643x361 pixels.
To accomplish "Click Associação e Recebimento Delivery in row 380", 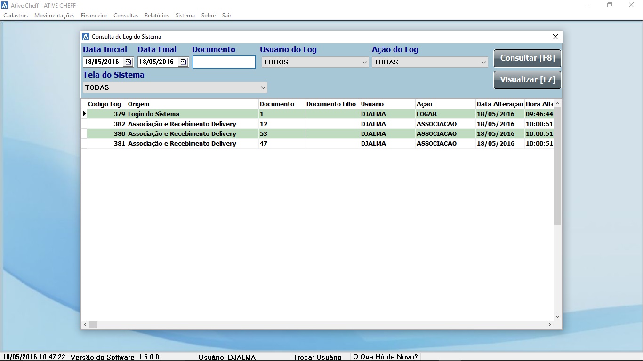I will pyautogui.click(x=193, y=134).
